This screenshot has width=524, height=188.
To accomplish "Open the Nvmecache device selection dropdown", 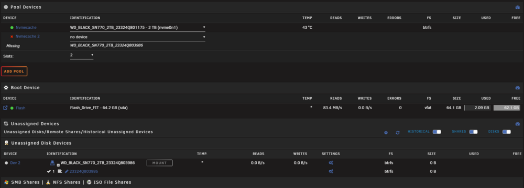I will pyautogui.click(x=138, y=28).
